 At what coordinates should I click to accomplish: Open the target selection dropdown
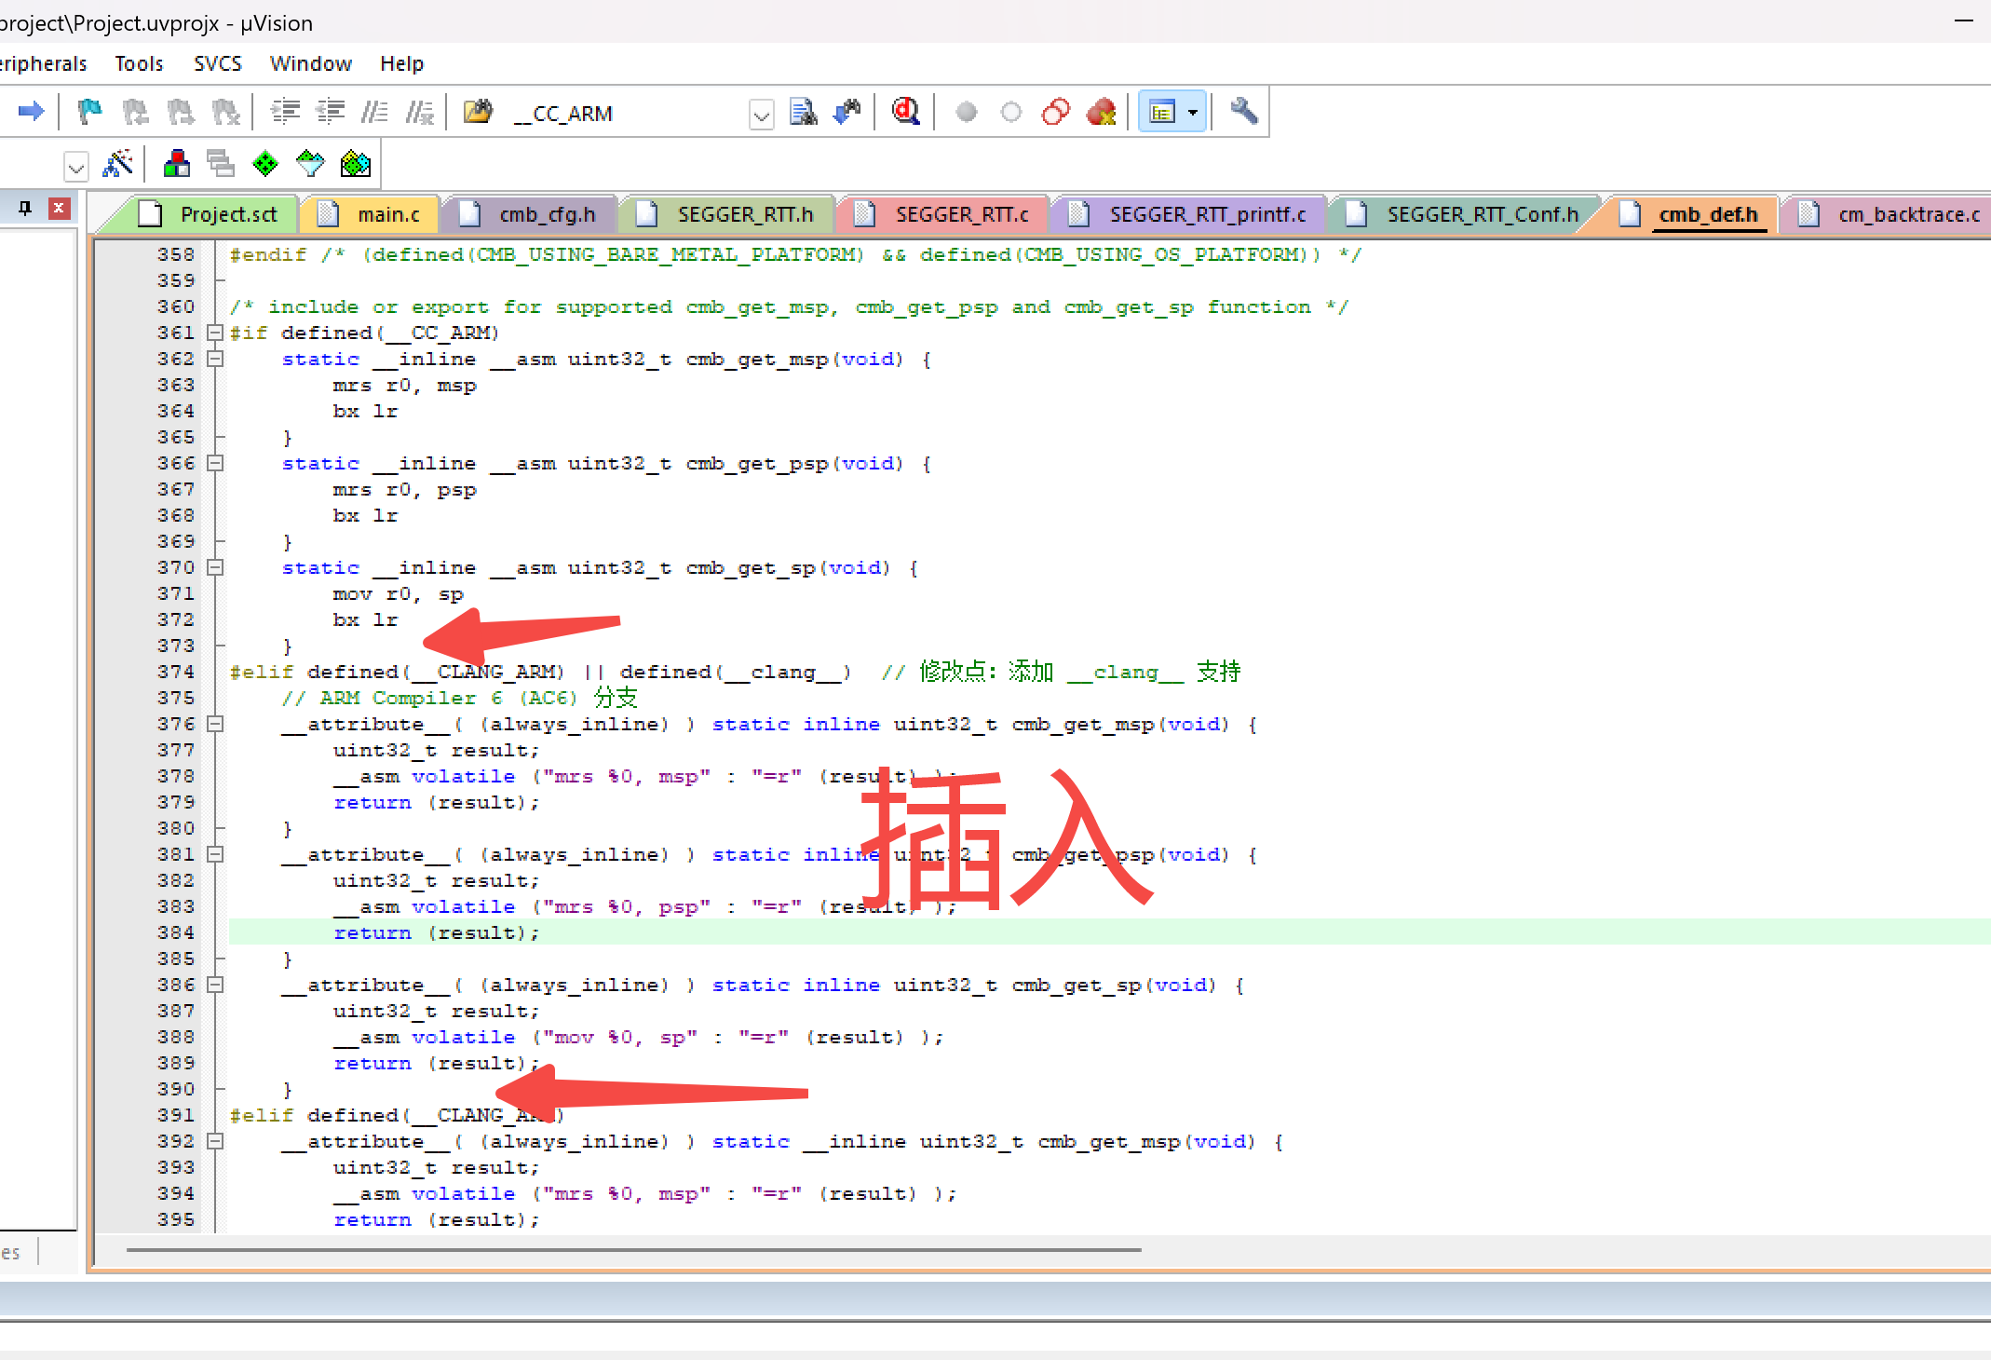tap(76, 165)
